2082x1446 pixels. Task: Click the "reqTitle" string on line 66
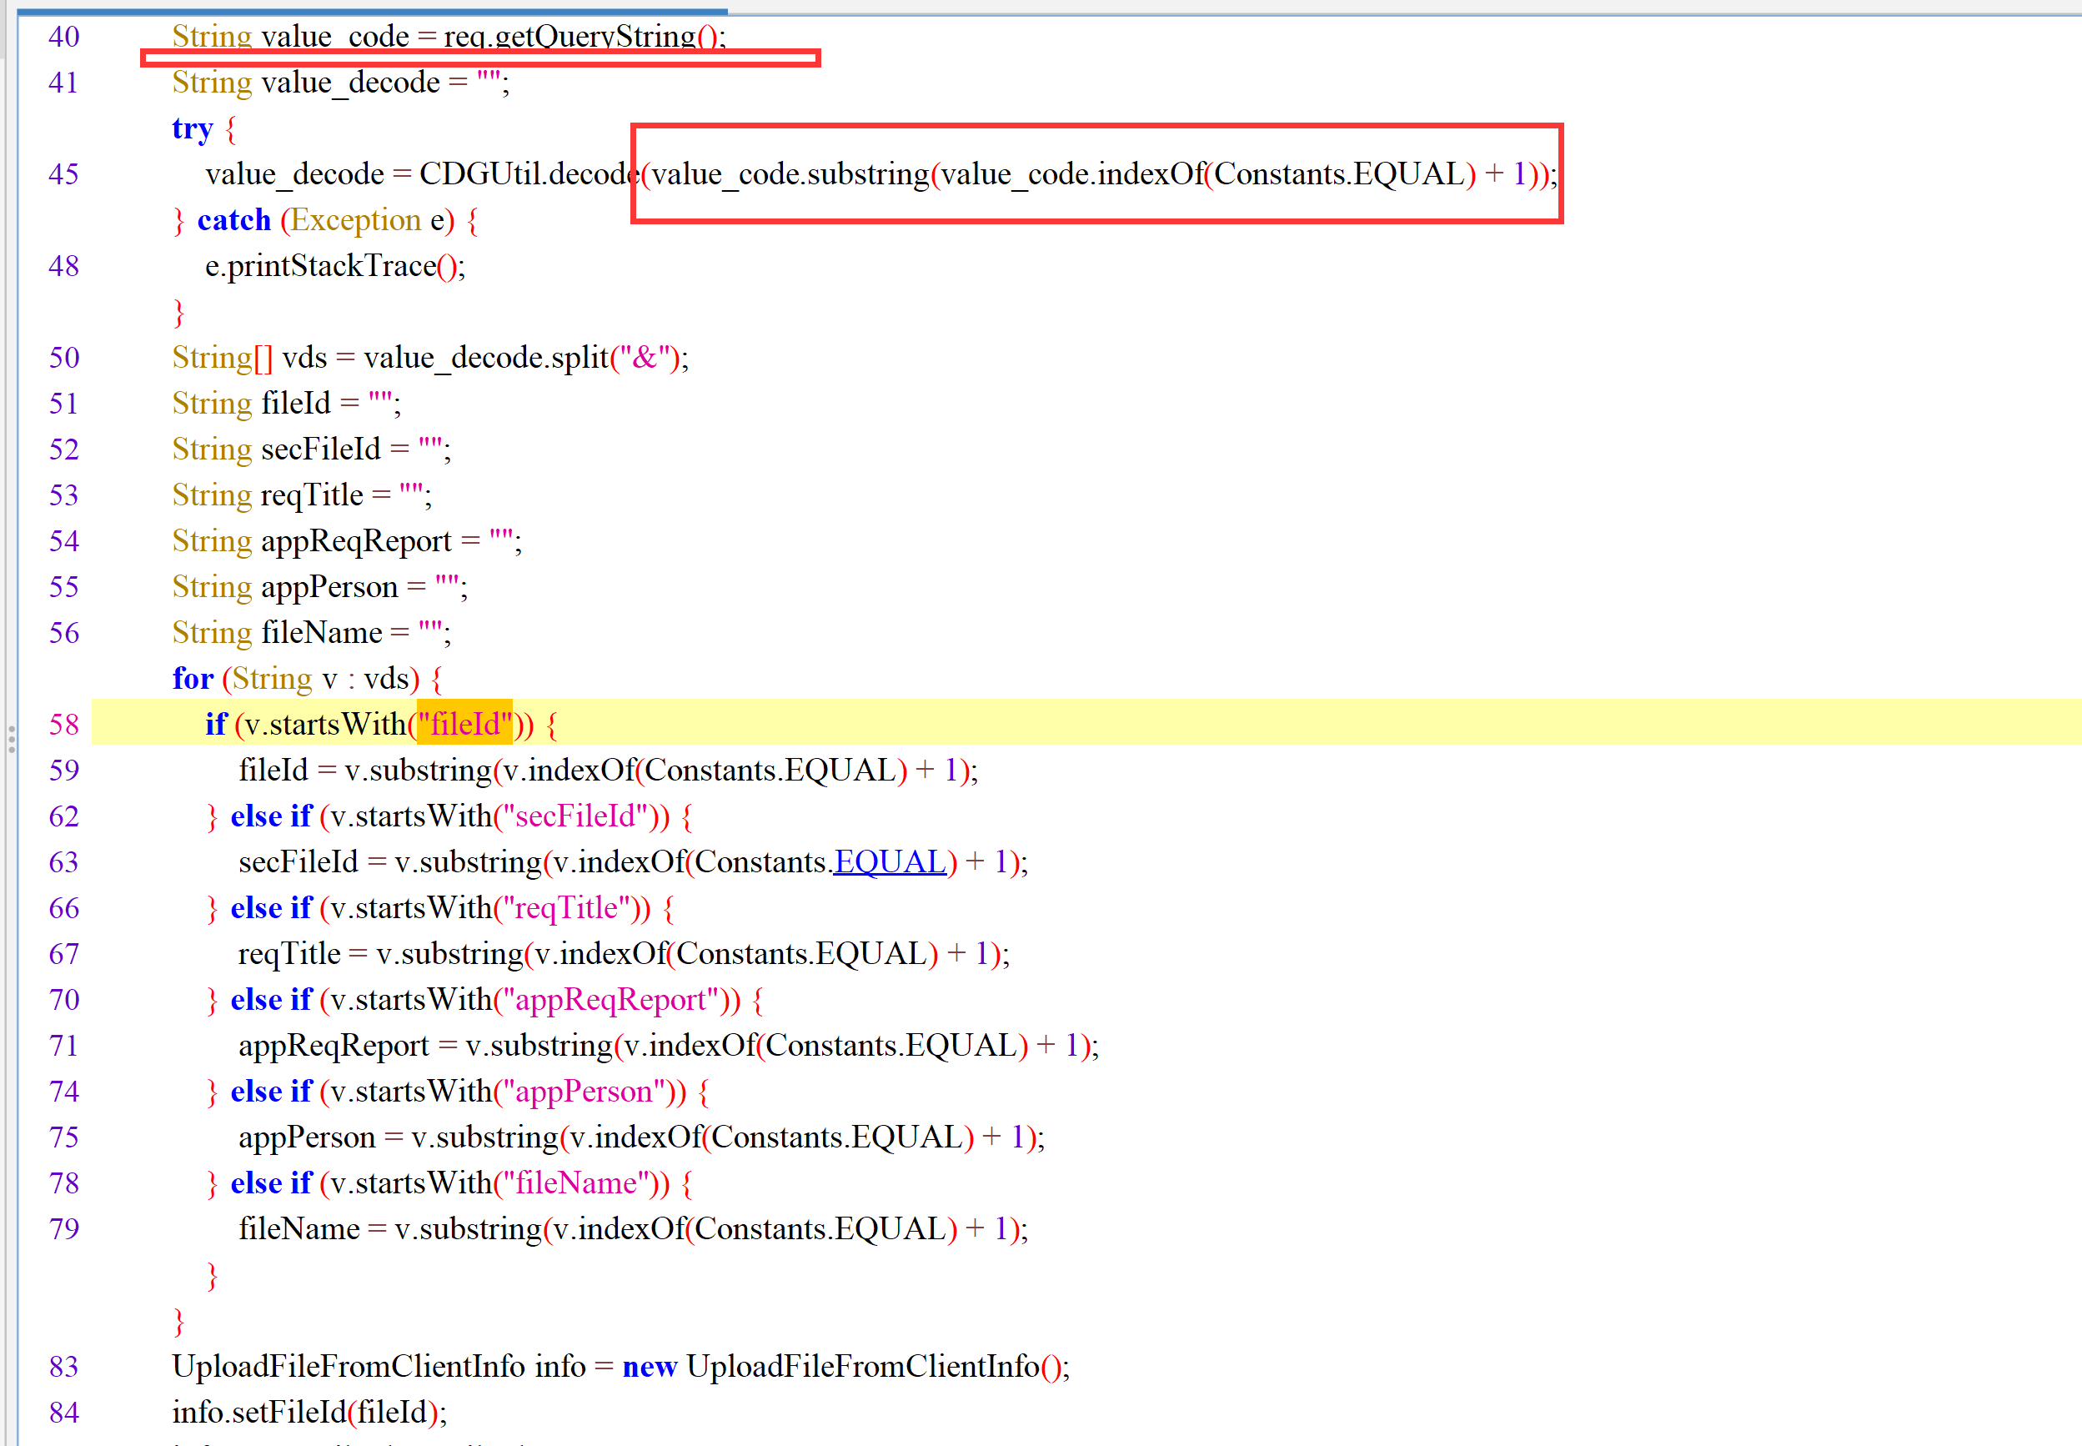(x=566, y=908)
